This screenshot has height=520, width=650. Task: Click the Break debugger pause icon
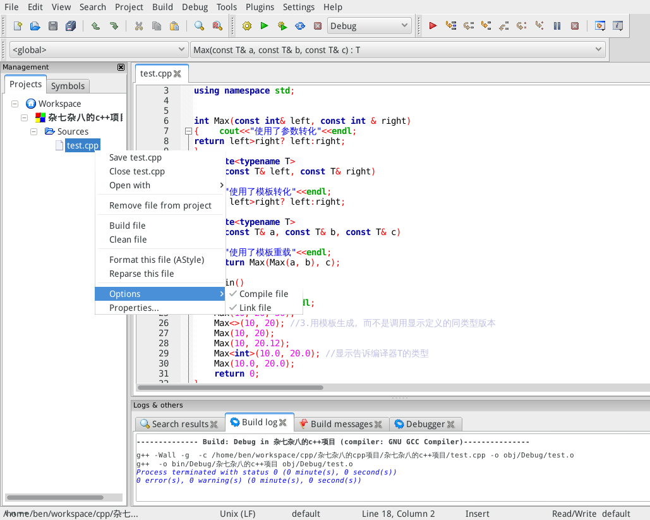point(557,26)
